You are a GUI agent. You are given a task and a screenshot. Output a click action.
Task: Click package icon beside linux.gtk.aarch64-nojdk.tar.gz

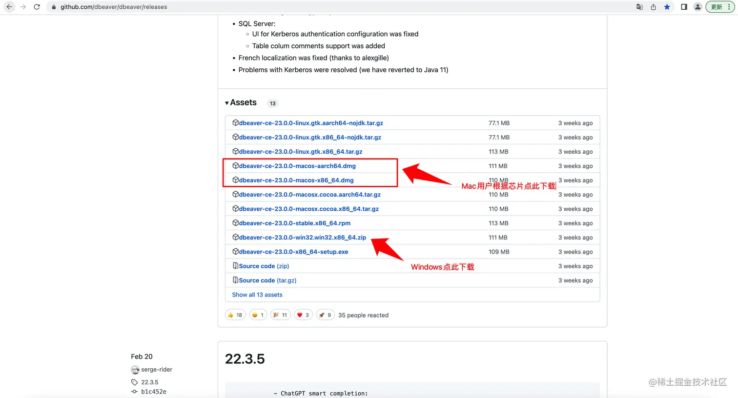tap(236, 123)
